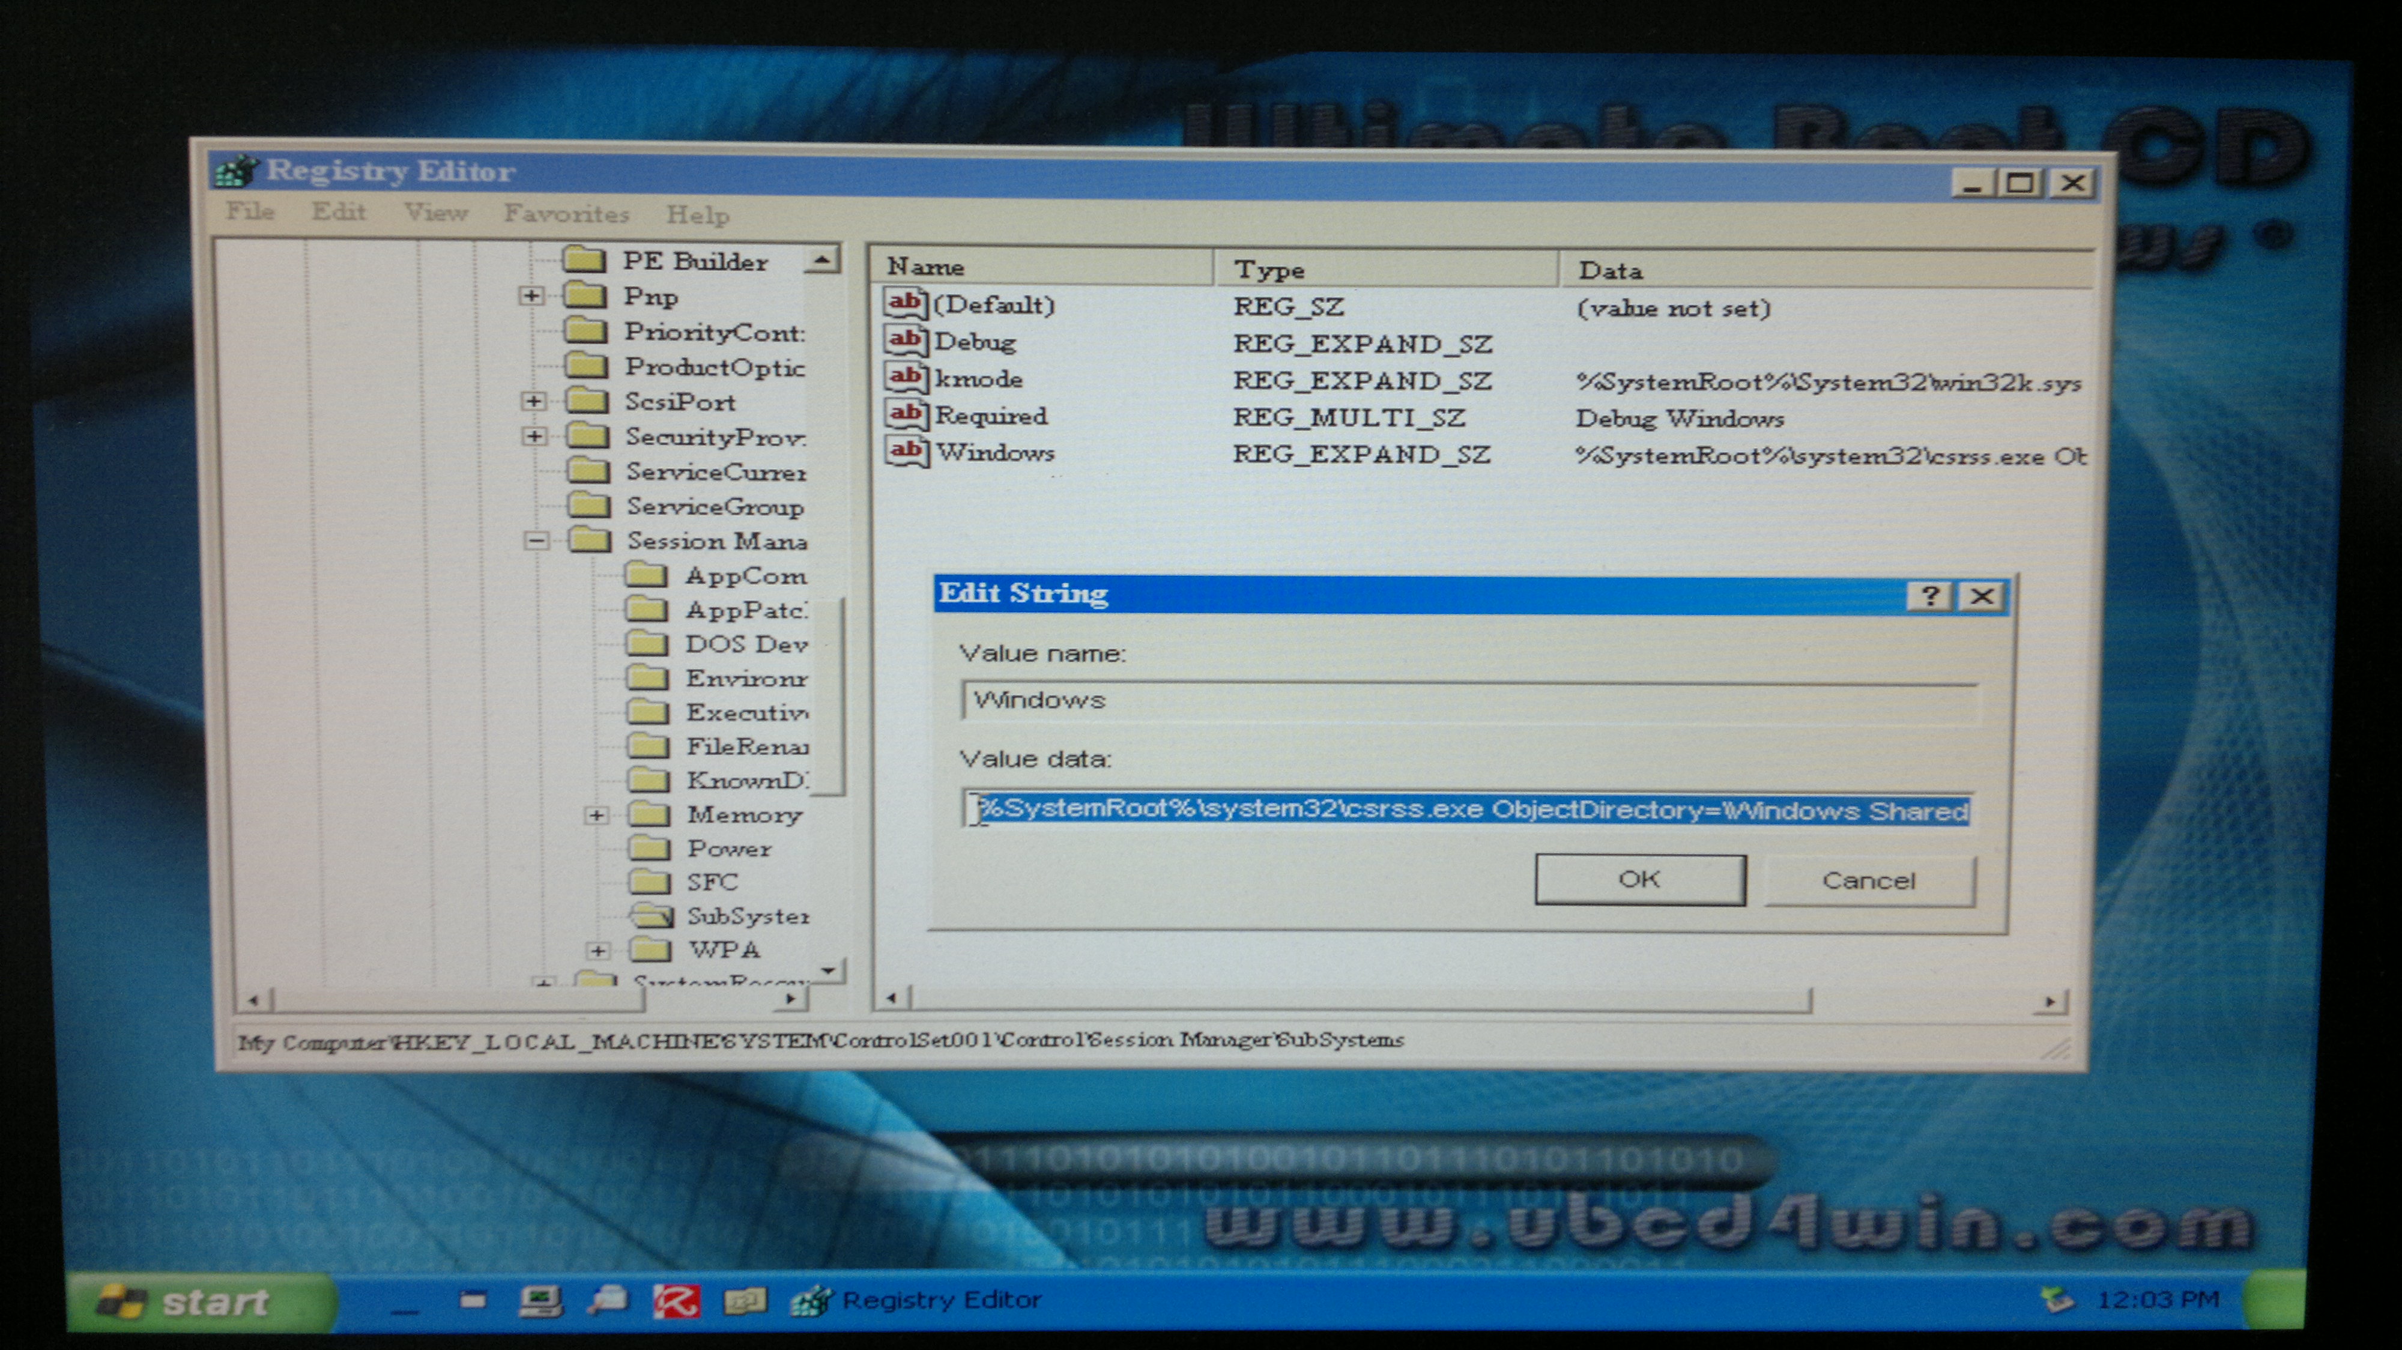
Task: Sort values by the Type column header
Action: 1385,270
